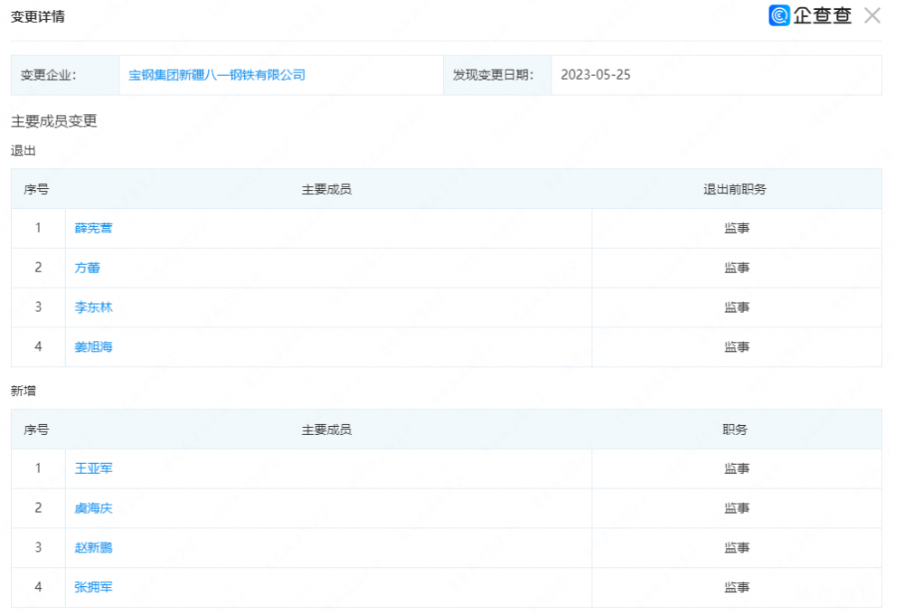Click member name 方蕾
Viewport: 904px width, 615px height.
point(88,268)
